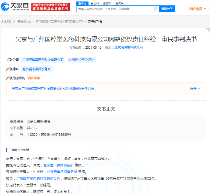The image size is (210, 194).
Task: Select the case number (2020)京0491民初35585号
Action: click(49, 135)
